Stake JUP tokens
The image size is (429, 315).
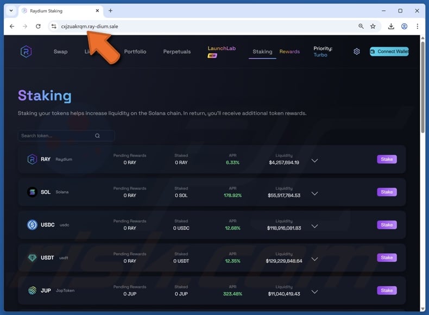(x=387, y=291)
